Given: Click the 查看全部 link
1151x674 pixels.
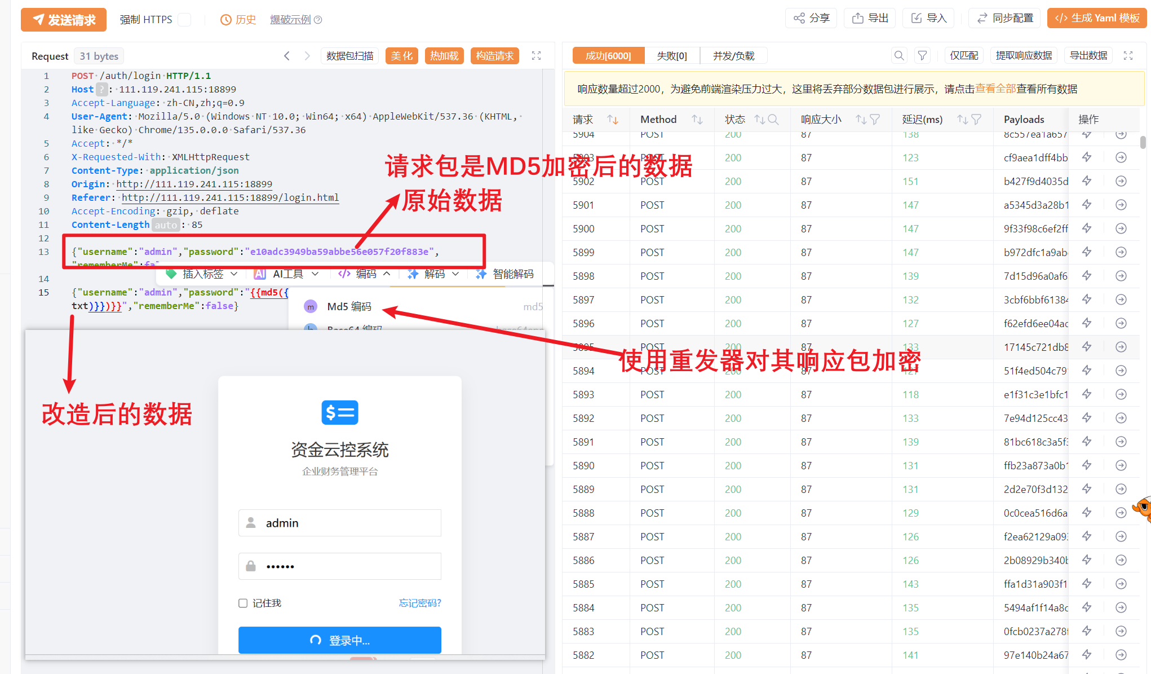Looking at the screenshot, I should click(995, 89).
